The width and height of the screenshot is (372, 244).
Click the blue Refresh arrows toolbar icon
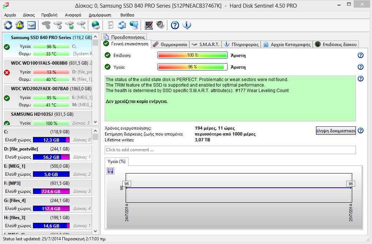point(8,25)
